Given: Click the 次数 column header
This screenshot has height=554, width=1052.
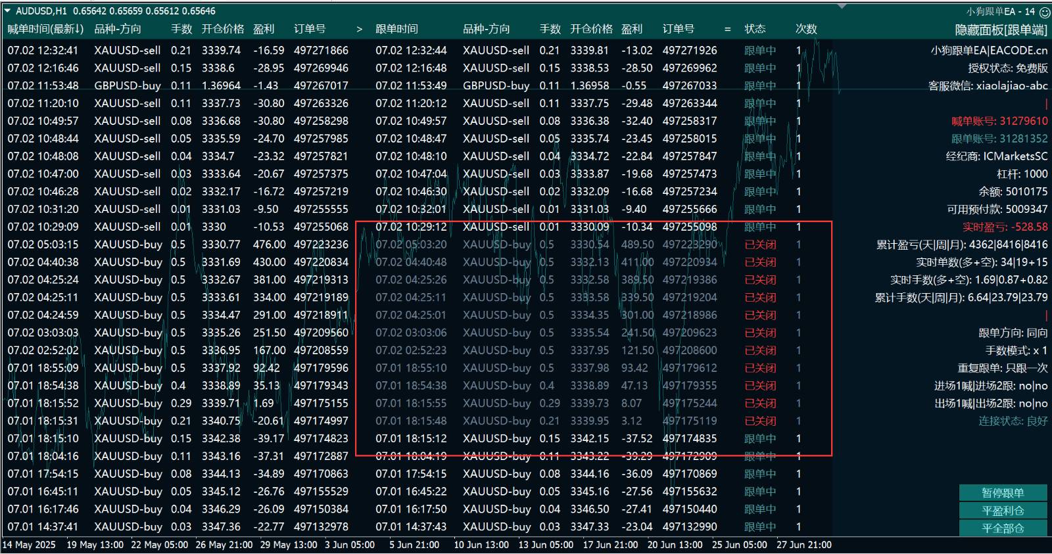Looking at the screenshot, I should pyautogui.click(x=806, y=29).
